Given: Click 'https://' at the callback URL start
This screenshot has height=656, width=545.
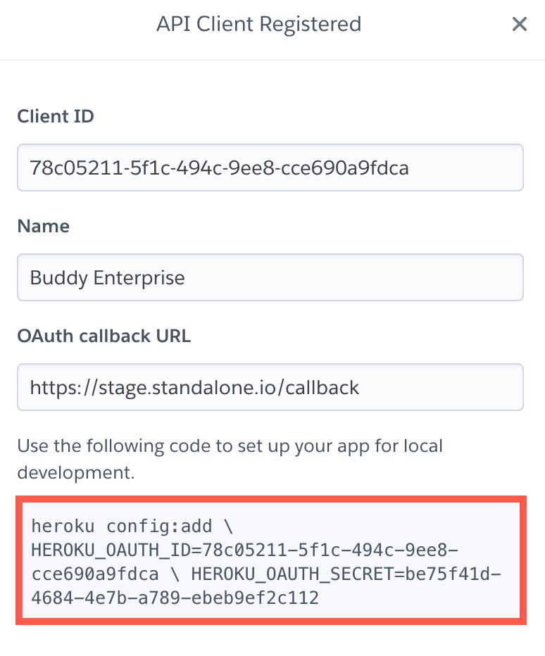Looking at the screenshot, I should [61, 387].
